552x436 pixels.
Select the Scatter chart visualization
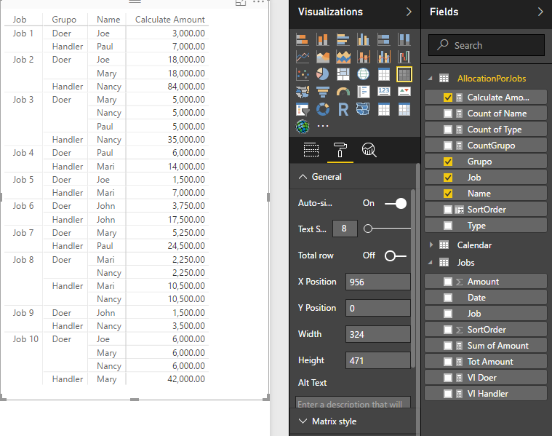303,74
